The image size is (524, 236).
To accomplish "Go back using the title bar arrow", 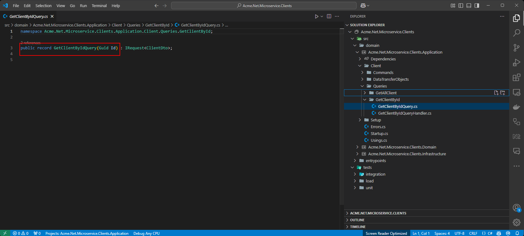I will click(x=157, y=6).
